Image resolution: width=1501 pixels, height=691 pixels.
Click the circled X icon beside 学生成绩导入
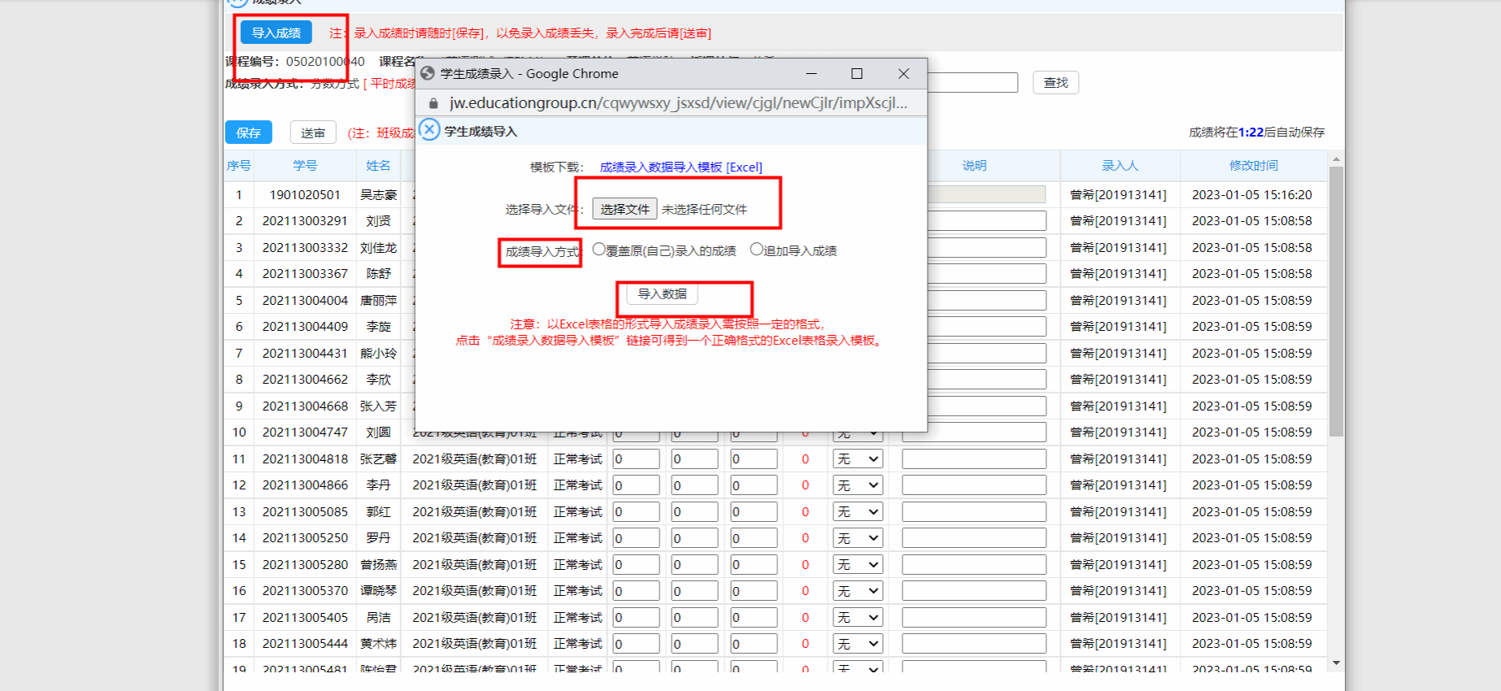[429, 130]
